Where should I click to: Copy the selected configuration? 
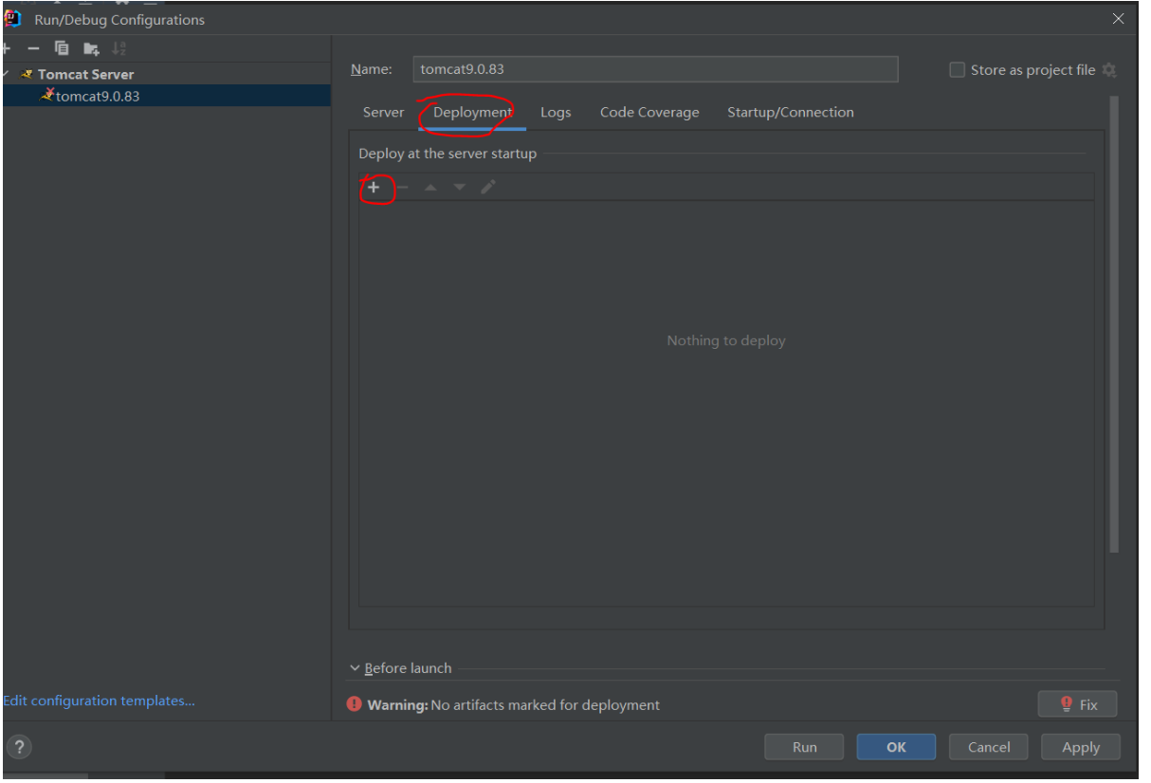point(62,48)
